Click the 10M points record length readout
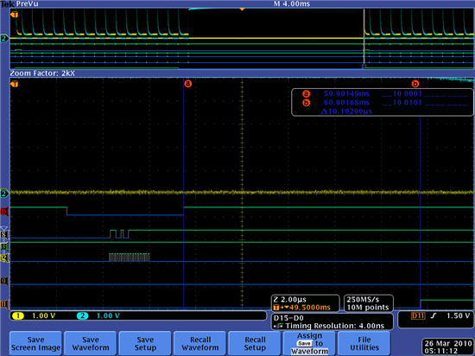Image resolution: width=475 pixels, height=356 pixels. [x=367, y=308]
